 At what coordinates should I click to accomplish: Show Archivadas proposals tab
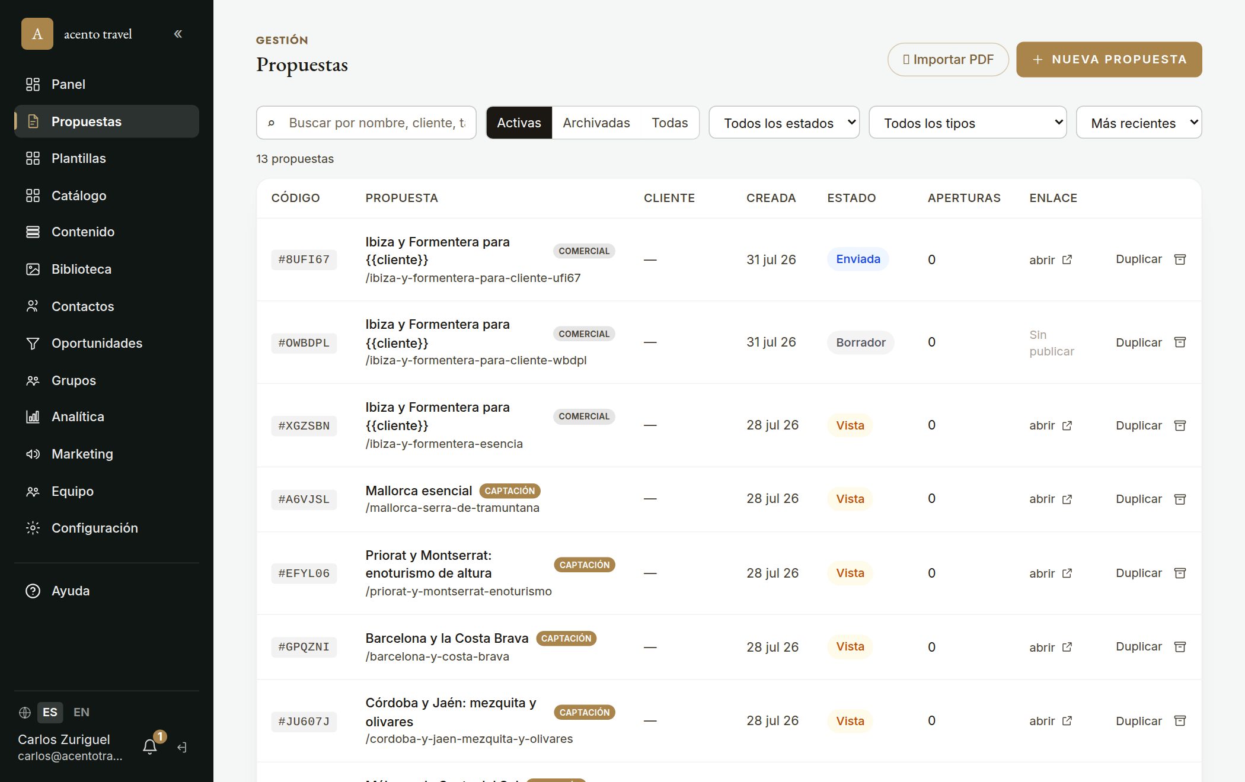point(596,123)
